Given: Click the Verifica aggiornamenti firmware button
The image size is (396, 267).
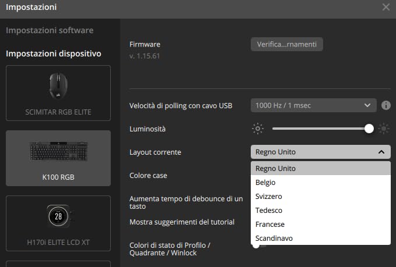Looking at the screenshot, I should coord(286,44).
